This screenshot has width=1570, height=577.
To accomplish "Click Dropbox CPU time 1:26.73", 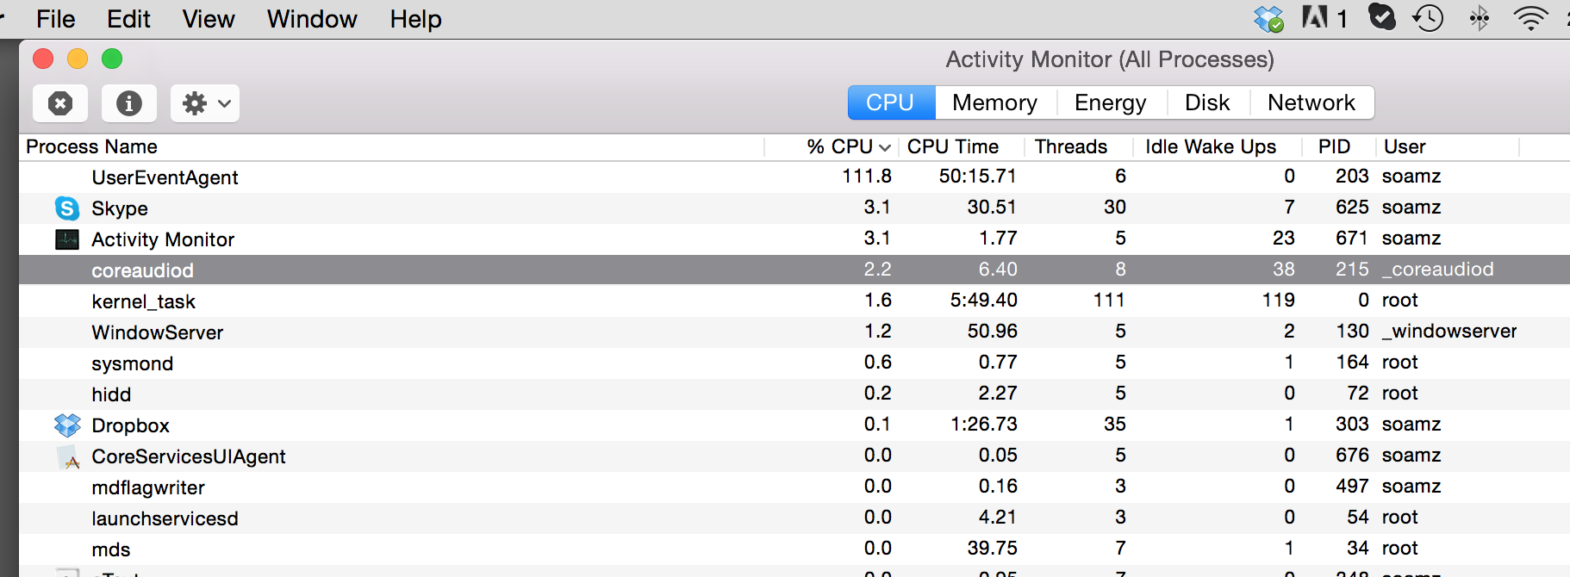I will click(x=984, y=425).
